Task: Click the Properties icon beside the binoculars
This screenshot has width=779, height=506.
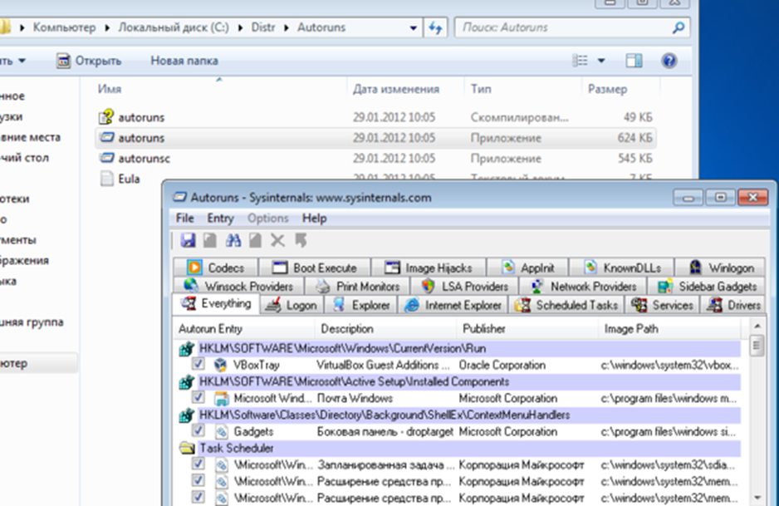Action: [255, 241]
